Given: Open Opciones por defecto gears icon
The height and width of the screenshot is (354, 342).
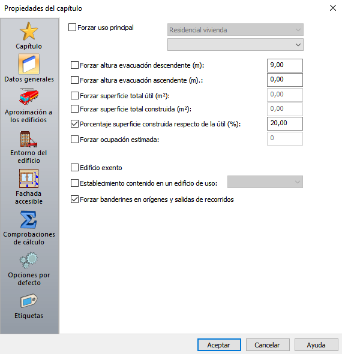Looking at the screenshot, I should [29, 261].
